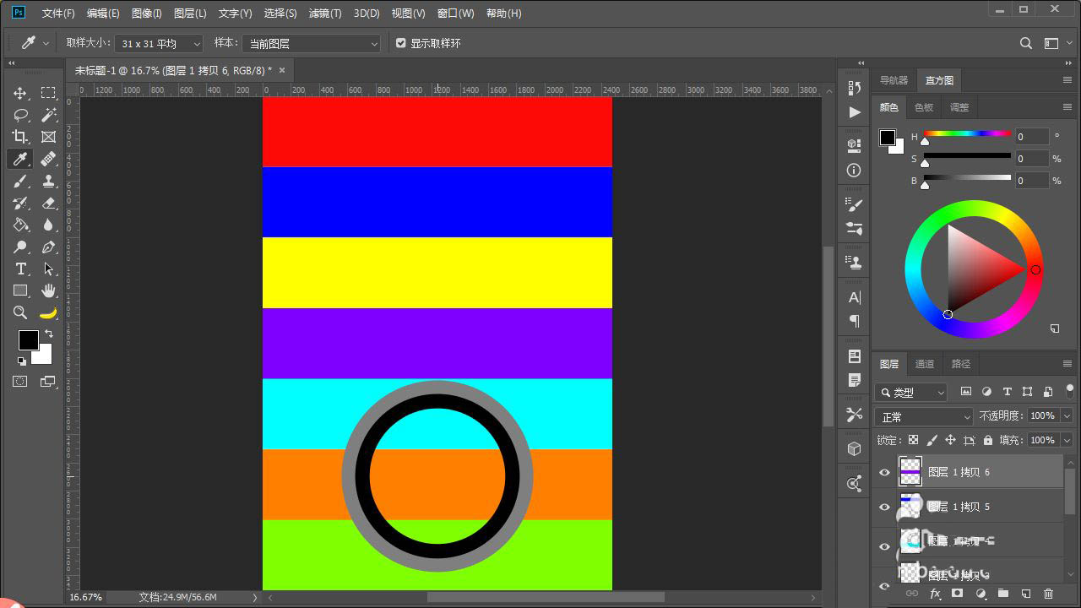
Task: Toggle lock transparent pixels
Action: [x=913, y=440]
